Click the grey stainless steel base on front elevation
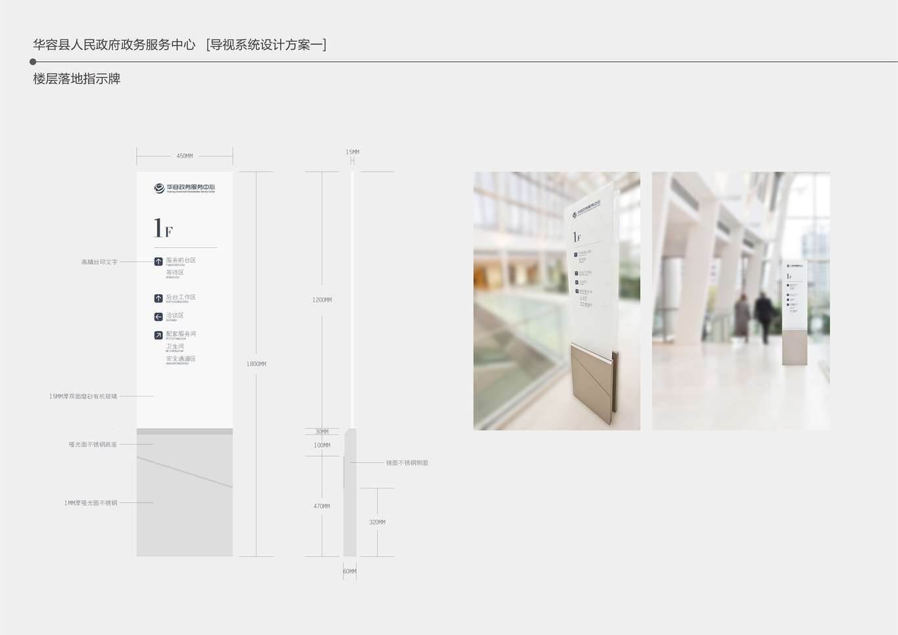 [185, 492]
